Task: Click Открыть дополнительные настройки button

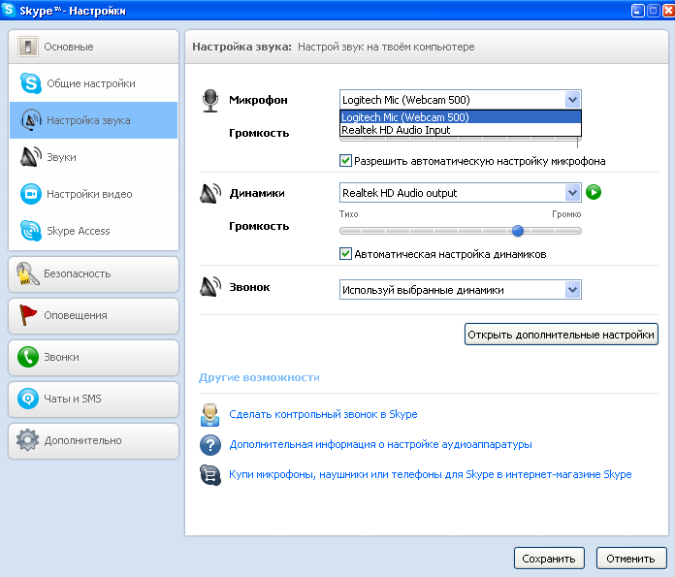Action: (x=562, y=336)
